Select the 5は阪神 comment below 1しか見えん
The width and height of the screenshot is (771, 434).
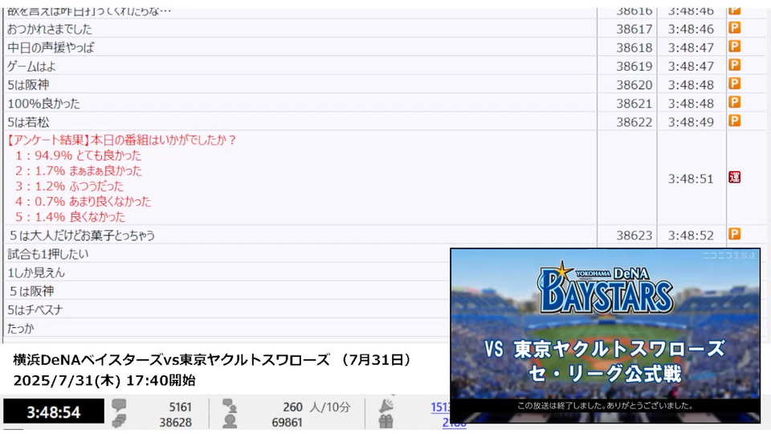tap(31, 292)
